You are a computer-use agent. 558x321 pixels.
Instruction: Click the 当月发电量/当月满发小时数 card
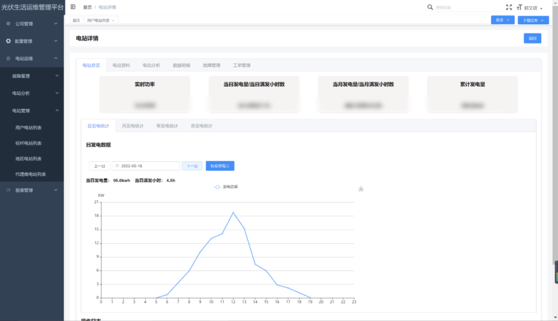point(363,95)
